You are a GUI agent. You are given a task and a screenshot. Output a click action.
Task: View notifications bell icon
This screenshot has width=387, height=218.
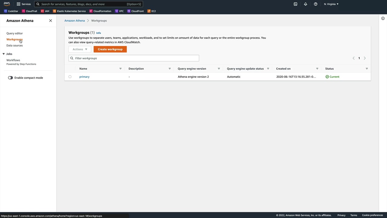click(305, 4)
